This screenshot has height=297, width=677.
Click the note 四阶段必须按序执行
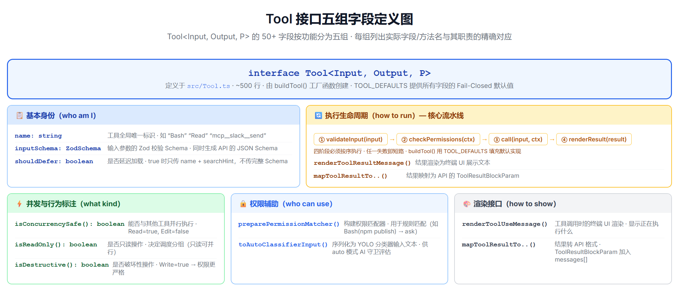coord(417,152)
